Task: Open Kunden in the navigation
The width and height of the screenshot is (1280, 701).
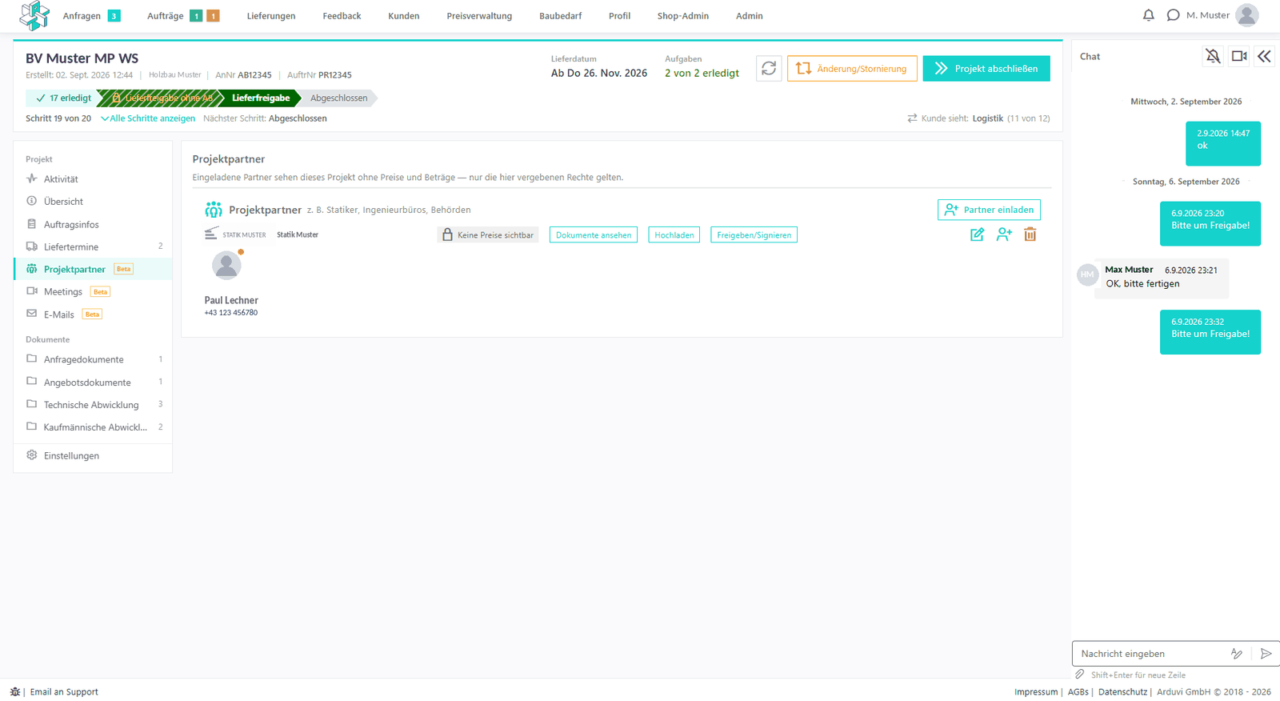Action: coord(404,16)
